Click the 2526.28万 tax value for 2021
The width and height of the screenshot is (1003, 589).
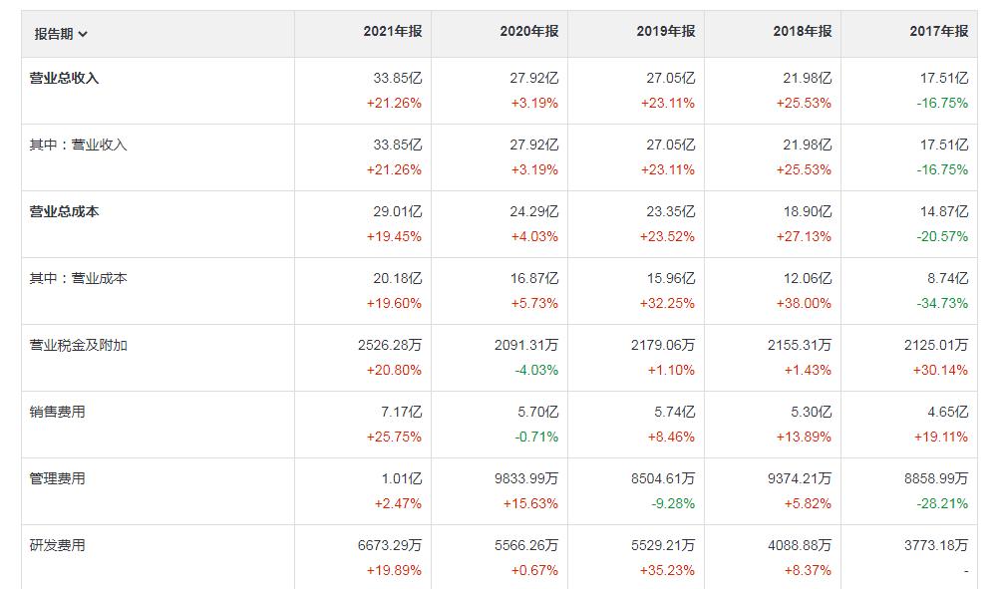click(x=390, y=345)
